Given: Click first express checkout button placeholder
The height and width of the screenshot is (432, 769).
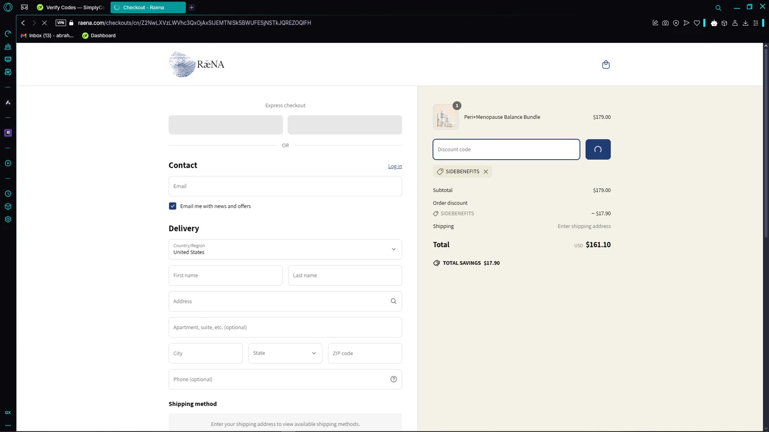Looking at the screenshot, I should pyautogui.click(x=226, y=125).
